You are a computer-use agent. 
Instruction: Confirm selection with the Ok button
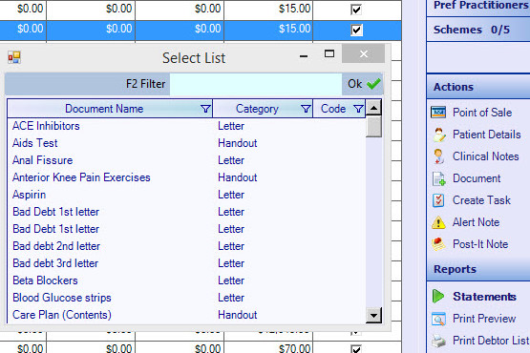pyautogui.click(x=363, y=84)
